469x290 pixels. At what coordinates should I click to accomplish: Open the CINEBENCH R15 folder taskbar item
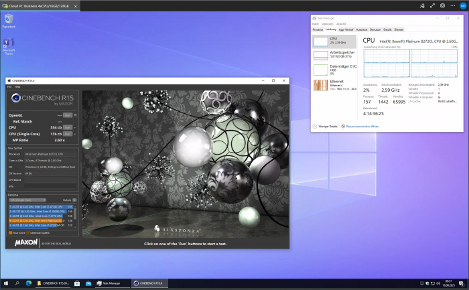click(x=53, y=283)
